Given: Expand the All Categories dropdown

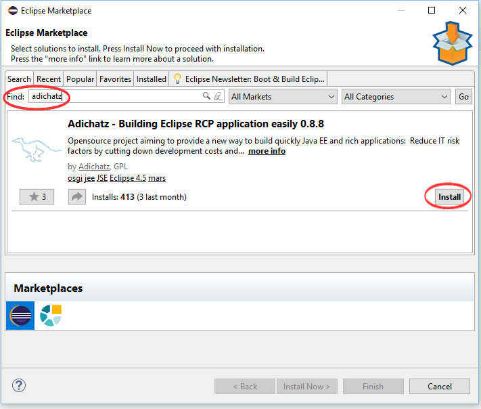Looking at the screenshot, I should tap(396, 97).
